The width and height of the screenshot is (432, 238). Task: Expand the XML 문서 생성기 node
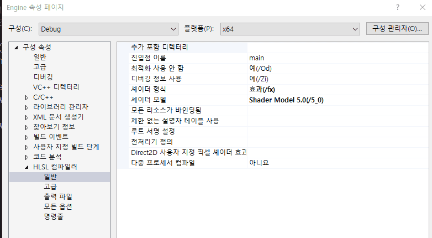point(27,117)
